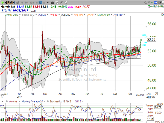Viewport: 164px width, 123px height.
Task: Star GRMN as a favorite
Action: (x=146, y=2)
